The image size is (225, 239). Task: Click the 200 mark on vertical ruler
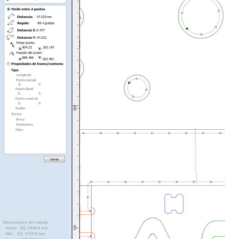75,108
